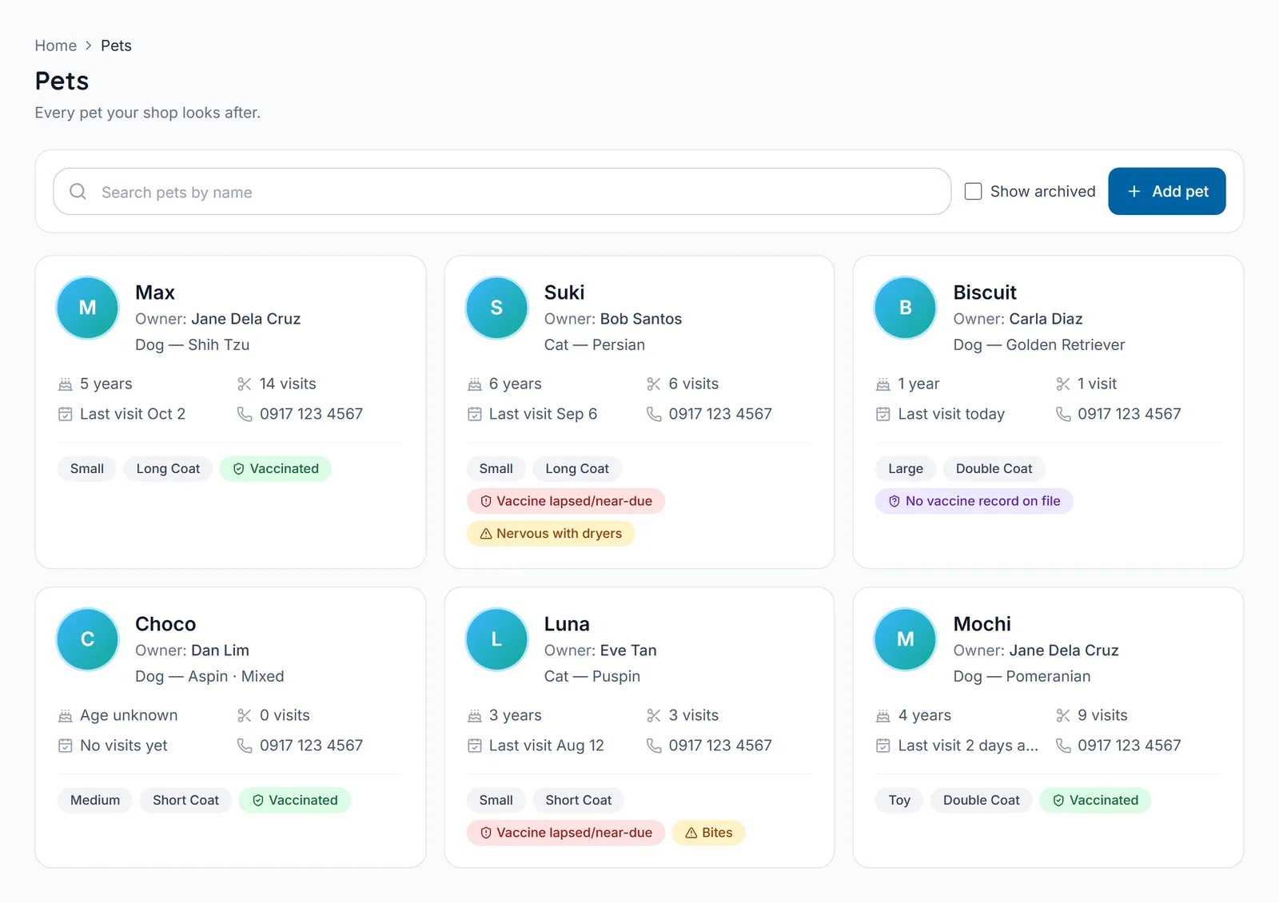1279x903 pixels.
Task: Click owner name Bob Santos
Action: coord(641,319)
